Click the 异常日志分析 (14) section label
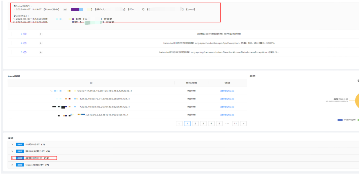The image size is (360, 176). (37, 158)
